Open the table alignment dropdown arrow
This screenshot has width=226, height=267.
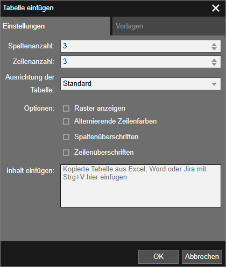(x=214, y=84)
